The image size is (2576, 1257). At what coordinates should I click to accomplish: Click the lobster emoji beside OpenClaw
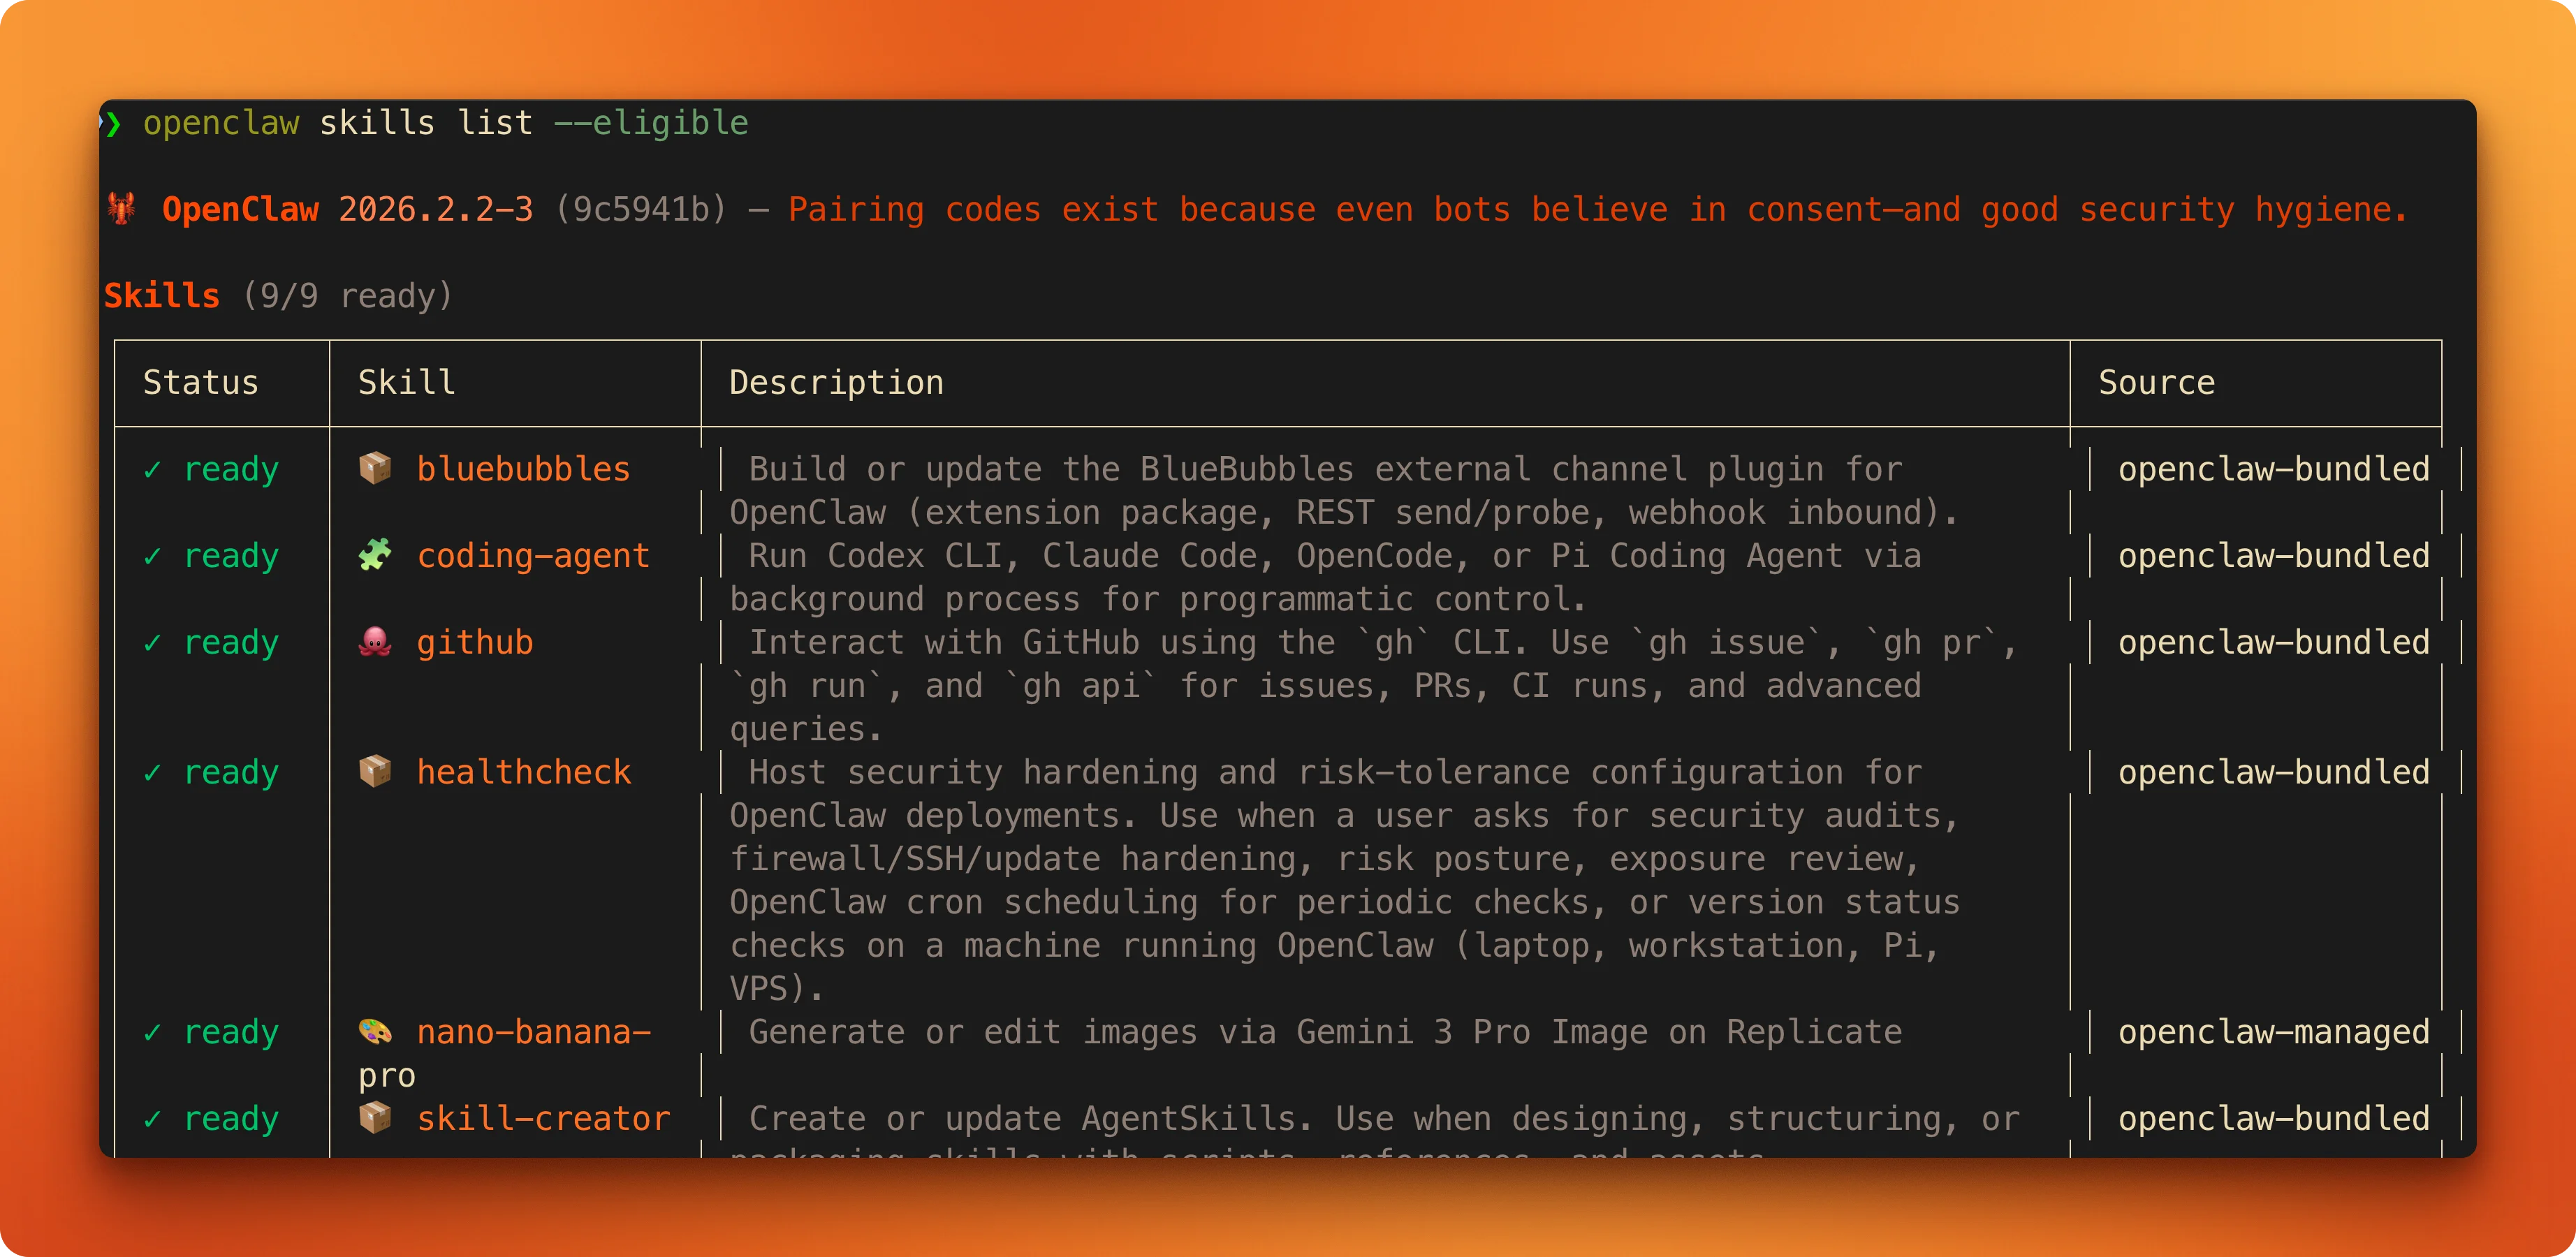coord(122,209)
